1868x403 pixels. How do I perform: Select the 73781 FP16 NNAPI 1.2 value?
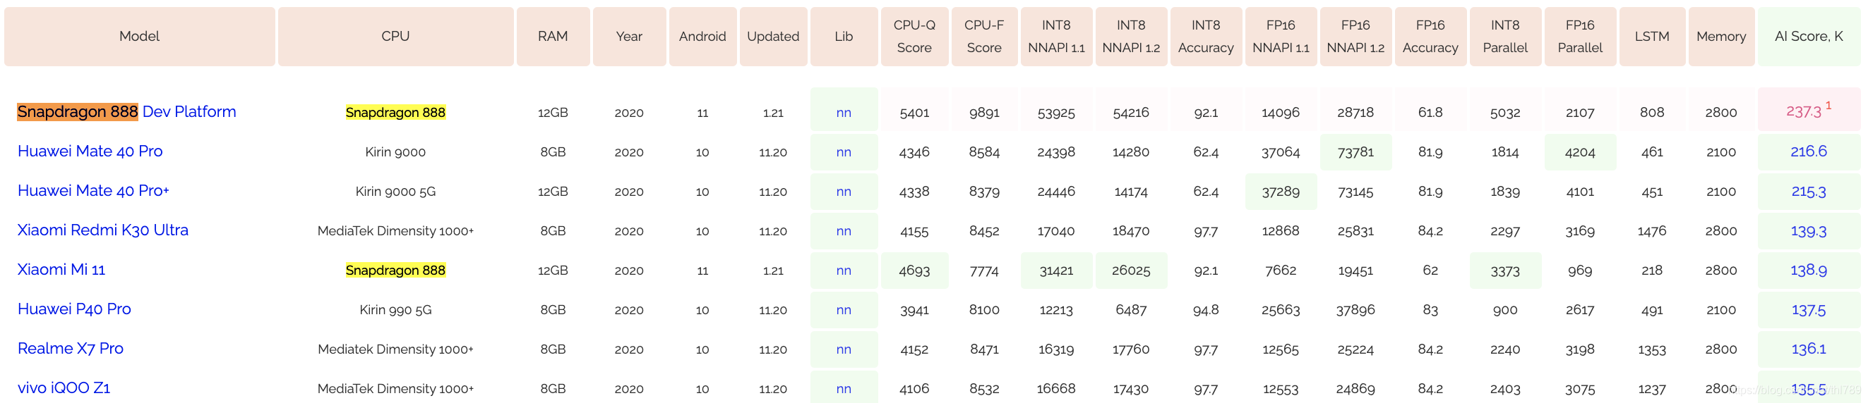pyautogui.click(x=1355, y=152)
